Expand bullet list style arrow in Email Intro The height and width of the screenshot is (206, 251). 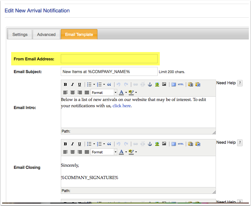click(x=94, y=84)
